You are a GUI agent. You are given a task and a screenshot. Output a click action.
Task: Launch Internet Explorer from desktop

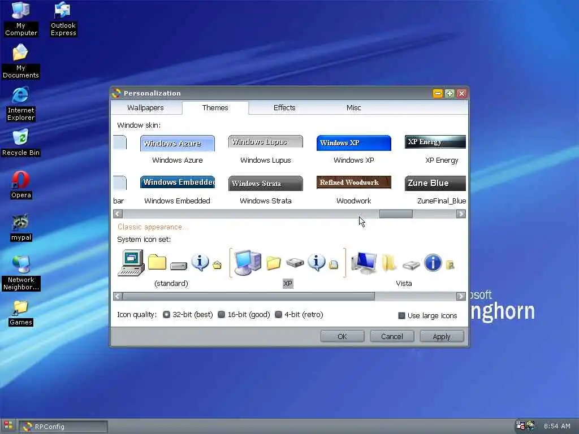pos(21,104)
